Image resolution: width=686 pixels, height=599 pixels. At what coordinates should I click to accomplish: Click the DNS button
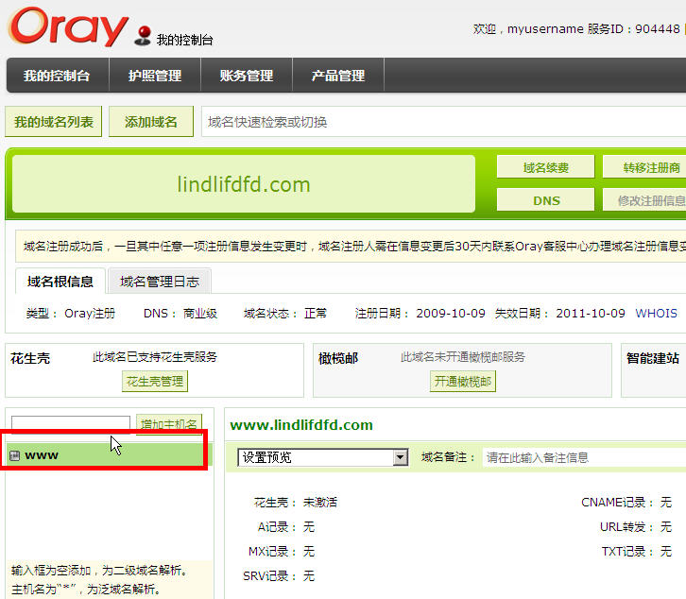[x=545, y=200]
